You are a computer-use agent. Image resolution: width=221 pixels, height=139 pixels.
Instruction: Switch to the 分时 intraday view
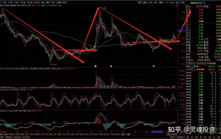click(x=4, y=3)
